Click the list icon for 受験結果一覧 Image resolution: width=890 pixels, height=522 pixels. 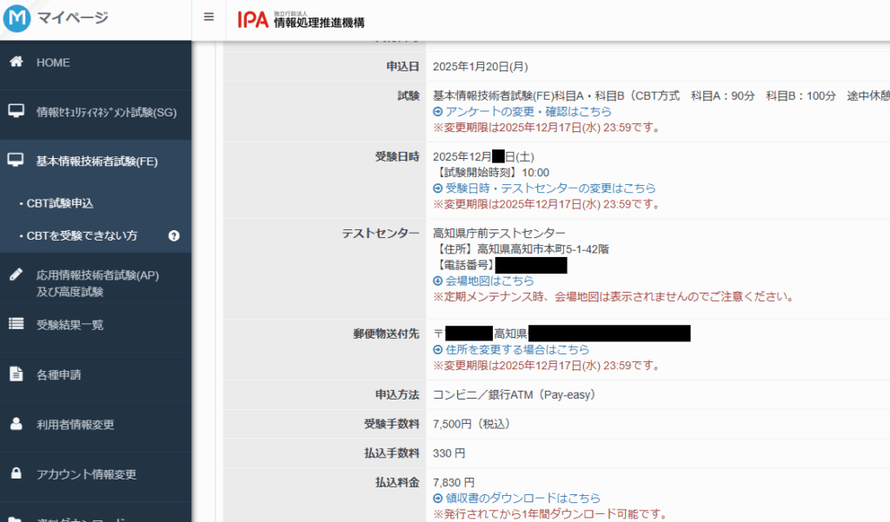pyautogui.click(x=16, y=324)
